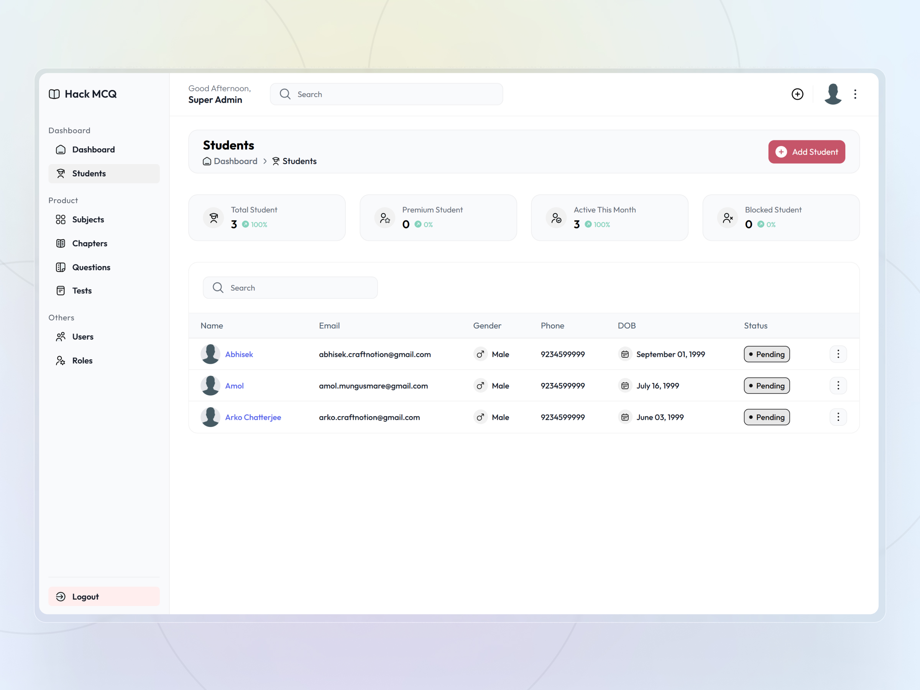
Task: Click the user avatar in the top right
Action: pyautogui.click(x=832, y=94)
